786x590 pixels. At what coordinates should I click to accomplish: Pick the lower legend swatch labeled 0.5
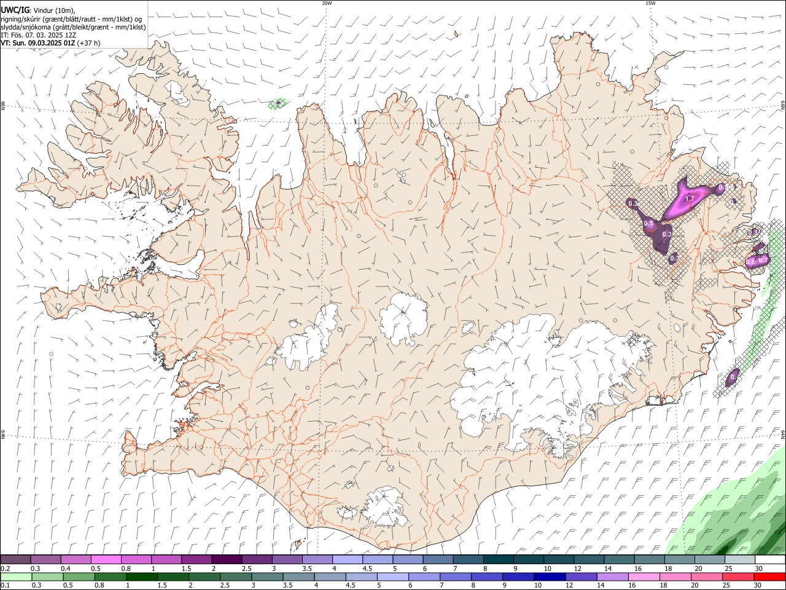tap(79, 576)
